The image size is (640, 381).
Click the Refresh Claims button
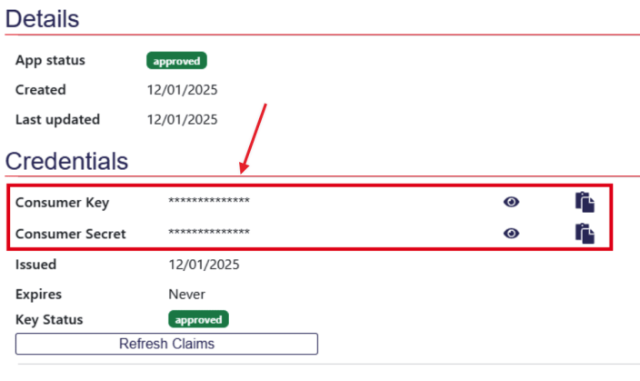(x=166, y=344)
